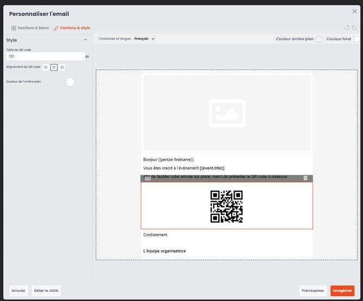Image resolution: width=363 pixels, height=301 pixels.
Task: Close the Personnaliser l'email dialog
Action: coord(354,11)
